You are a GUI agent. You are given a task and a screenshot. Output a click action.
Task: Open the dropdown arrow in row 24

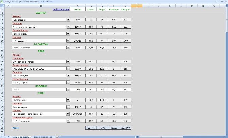click(68, 89)
